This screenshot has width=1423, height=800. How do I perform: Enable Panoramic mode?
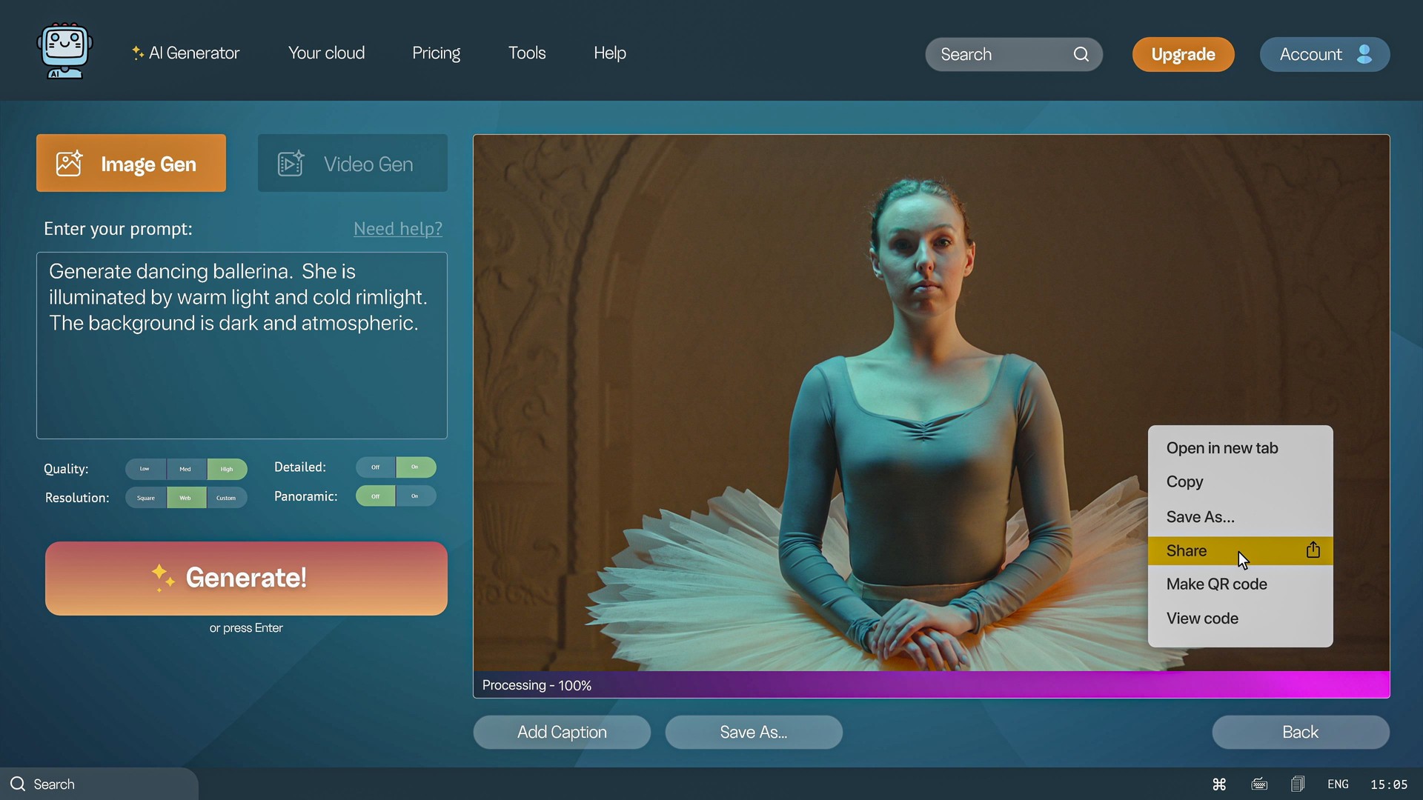pyautogui.click(x=416, y=496)
